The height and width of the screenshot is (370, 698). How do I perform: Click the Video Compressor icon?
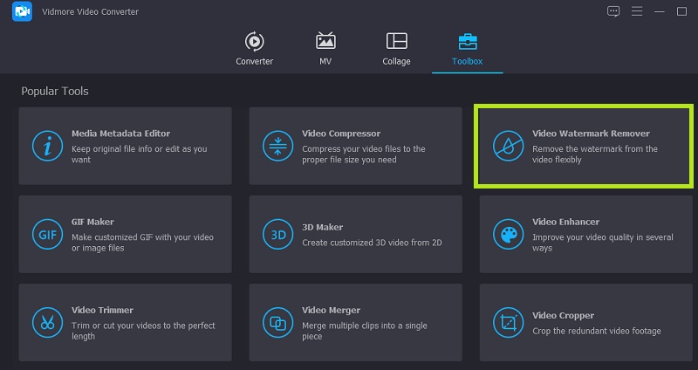click(x=277, y=146)
